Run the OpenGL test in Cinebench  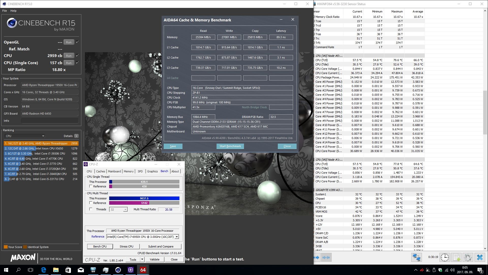(69, 42)
